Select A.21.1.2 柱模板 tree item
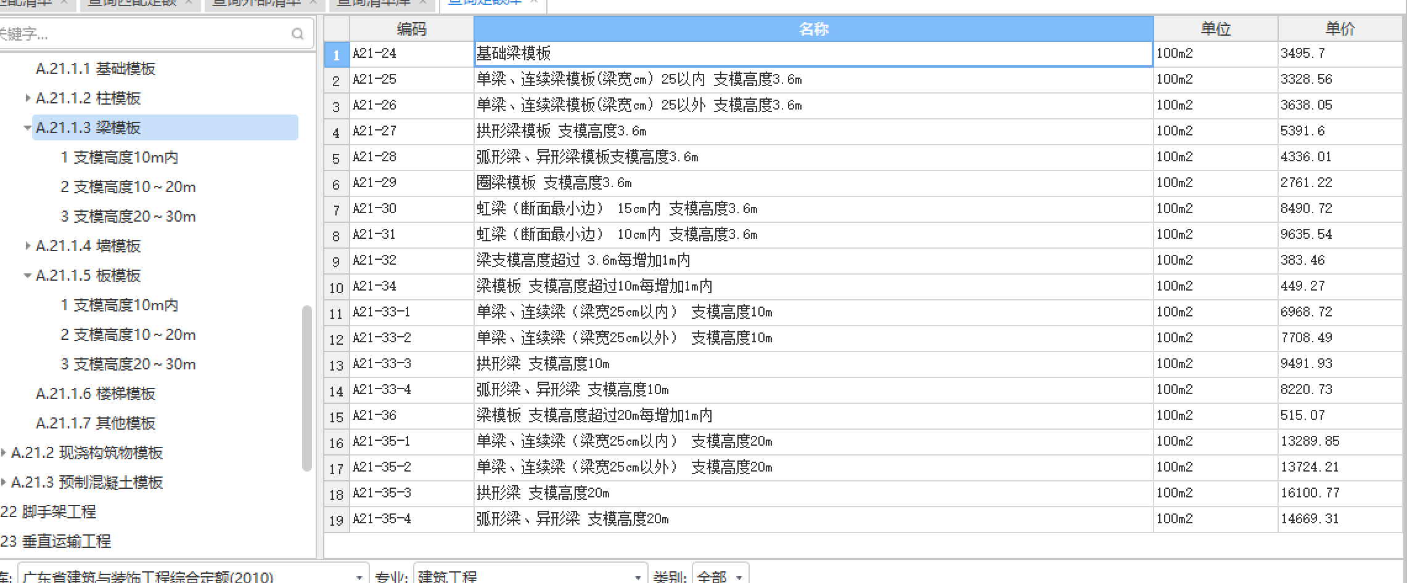Screen dimensions: 1407x583 coord(88,98)
